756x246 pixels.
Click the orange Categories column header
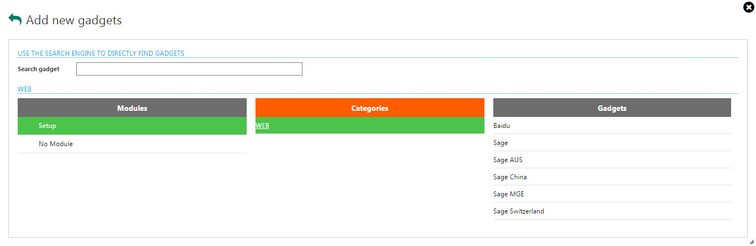click(x=369, y=108)
